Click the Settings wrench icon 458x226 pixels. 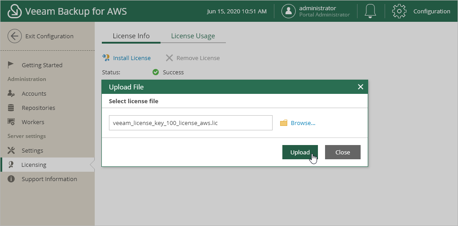[x=11, y=150]
